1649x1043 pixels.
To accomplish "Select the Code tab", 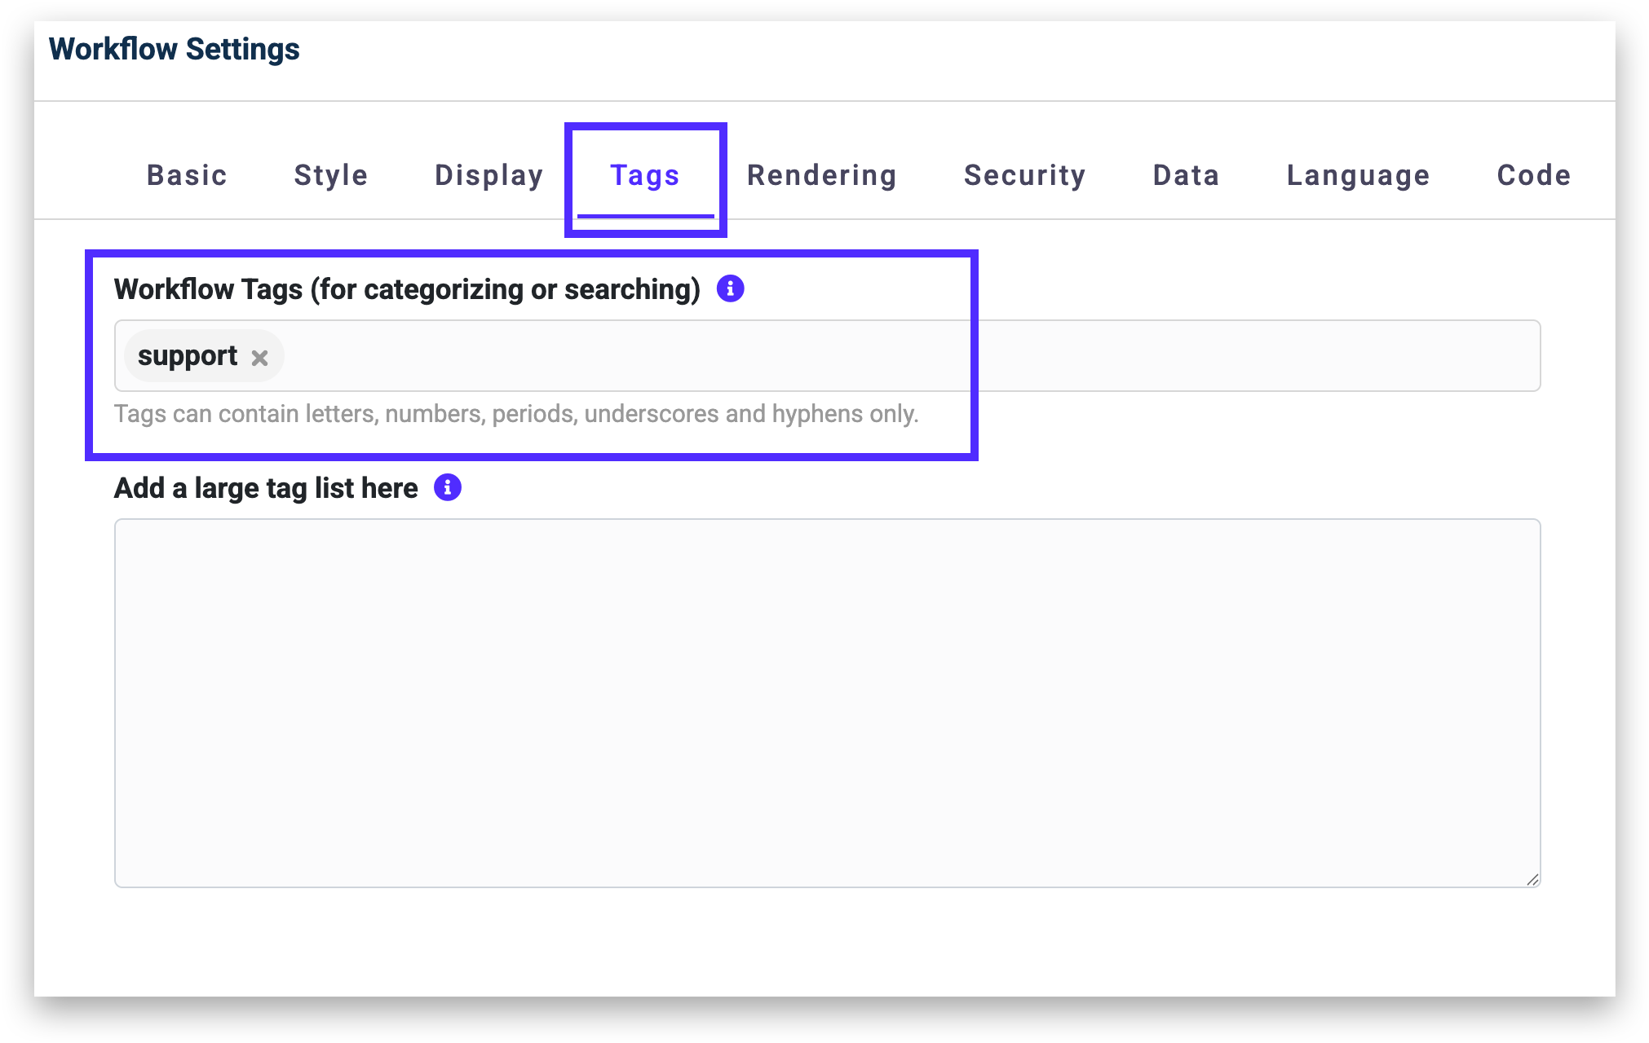I will (1534, 175).
